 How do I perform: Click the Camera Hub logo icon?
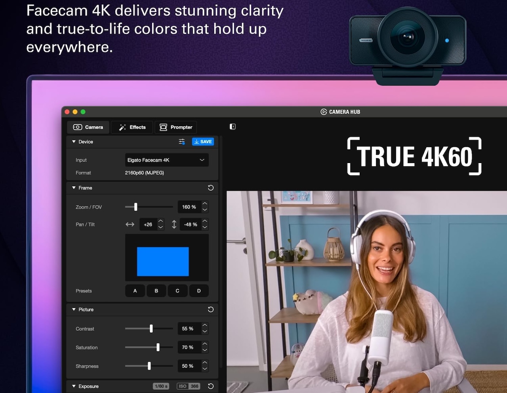tap(324, 112)
